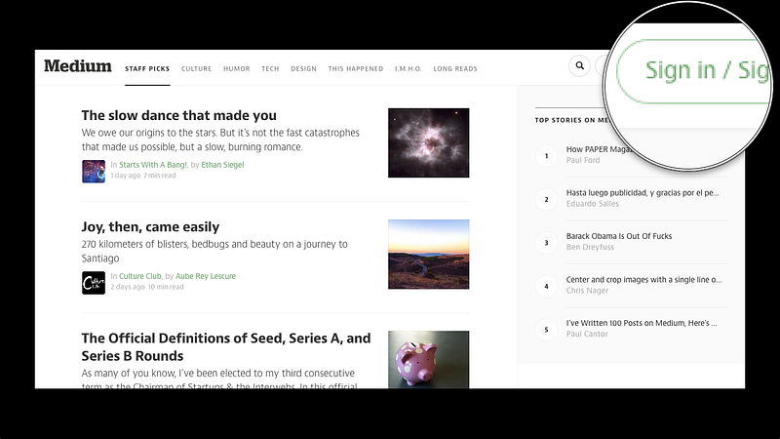This screenshot has width=780, height=439.
Task: Open top story Hasta luego publicidad
Action: pyautogui.click(x=643, y=192)
